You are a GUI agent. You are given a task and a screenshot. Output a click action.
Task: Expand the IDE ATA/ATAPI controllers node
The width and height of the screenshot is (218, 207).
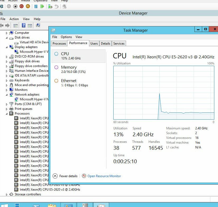coord(7,76)
